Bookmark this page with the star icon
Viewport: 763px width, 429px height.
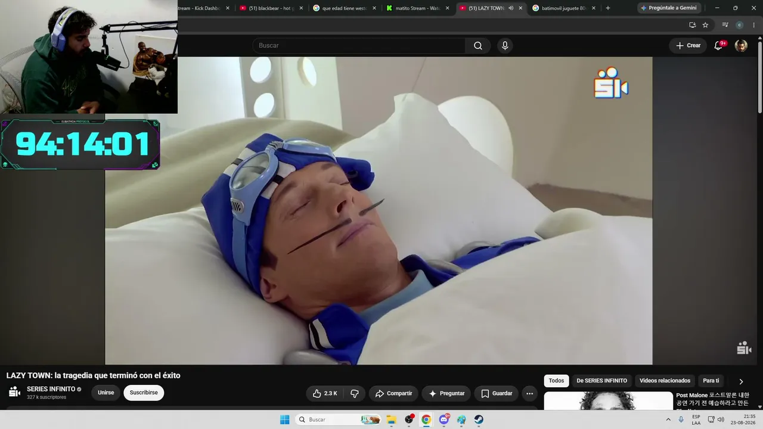705,25
